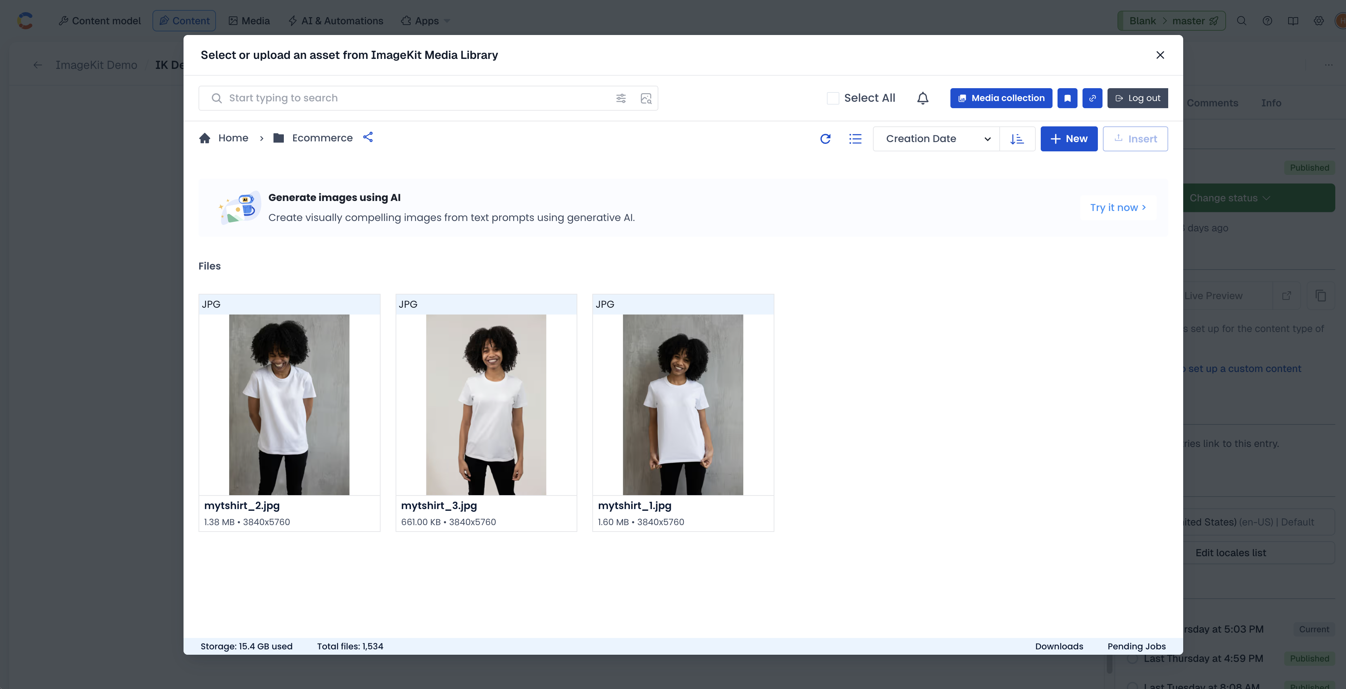Click the Log out button

[x=1137, y=98]
